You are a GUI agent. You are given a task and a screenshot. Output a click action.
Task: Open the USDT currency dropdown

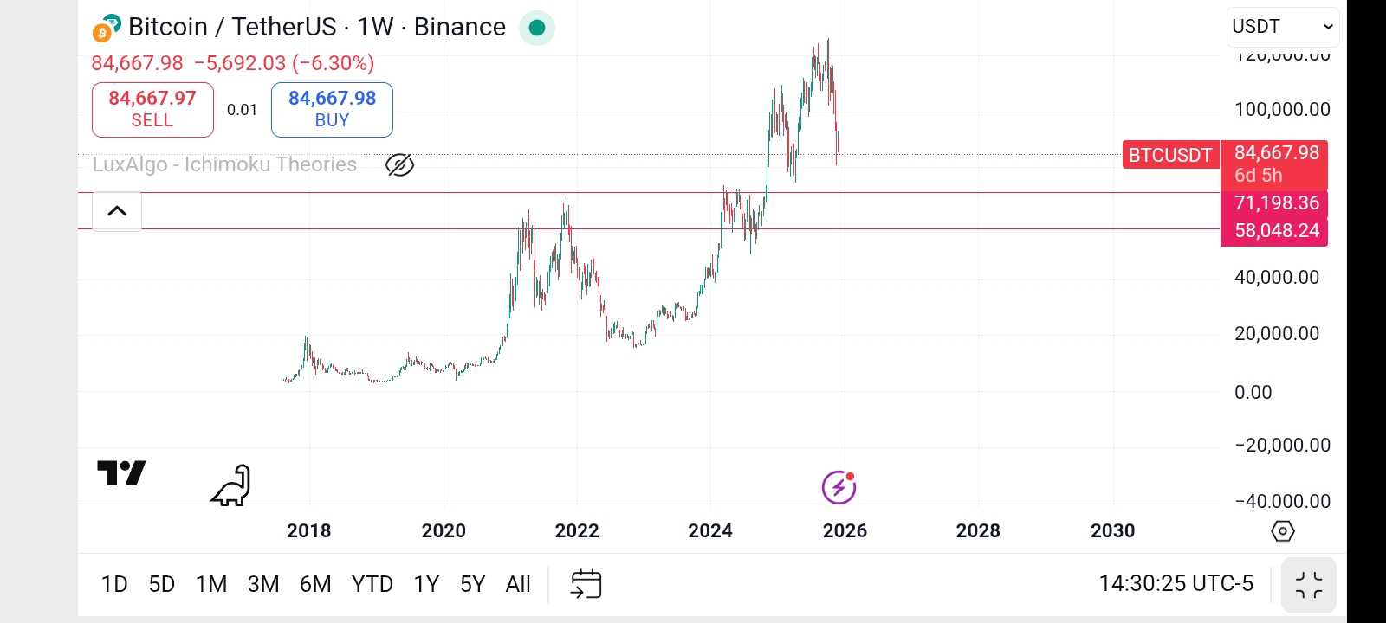click(1282, 26)
